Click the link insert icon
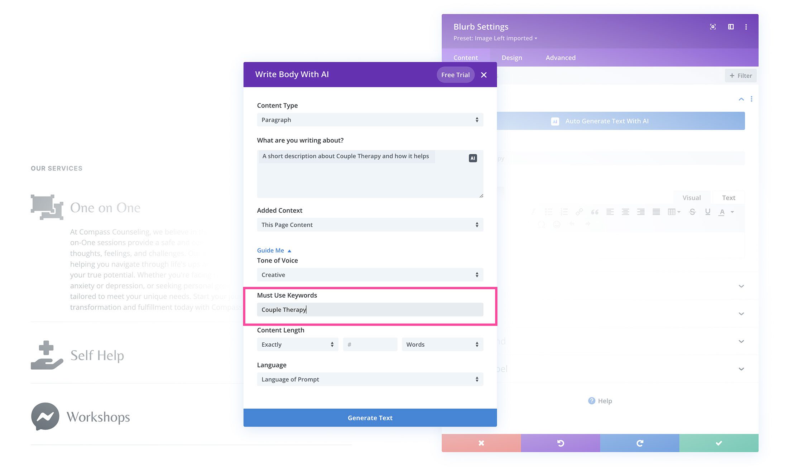 (x=579, y=212)
